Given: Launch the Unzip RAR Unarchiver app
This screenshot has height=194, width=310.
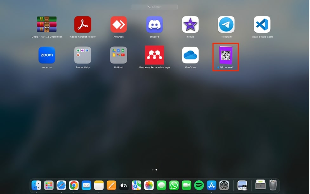Looking at the screenshot, I should click(47, 25).
